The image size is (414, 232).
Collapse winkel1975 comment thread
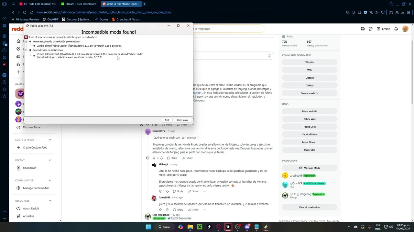tap(148, 158)
